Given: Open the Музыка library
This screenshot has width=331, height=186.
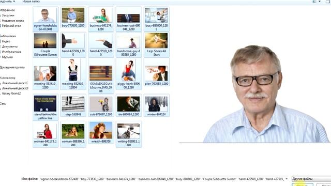Looking at the screenshot, I should pyautogui.click(x=7, y=57).
